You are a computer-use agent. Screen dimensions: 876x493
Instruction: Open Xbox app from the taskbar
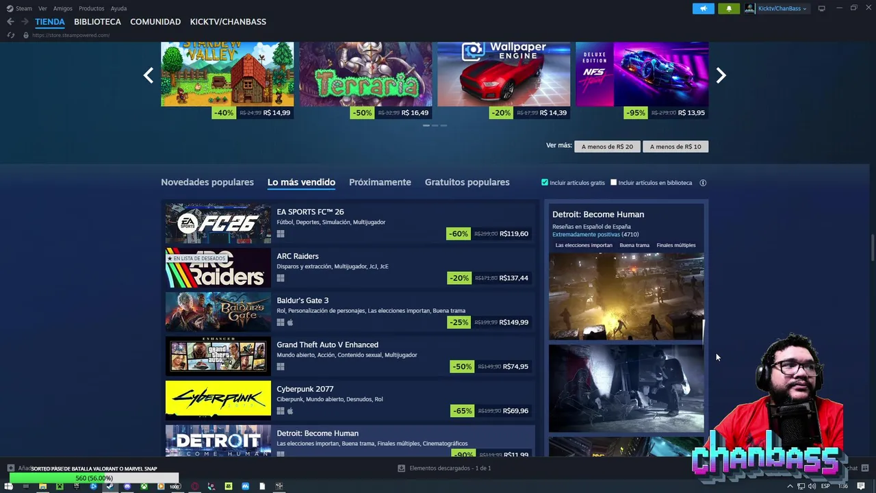[144, 486]
